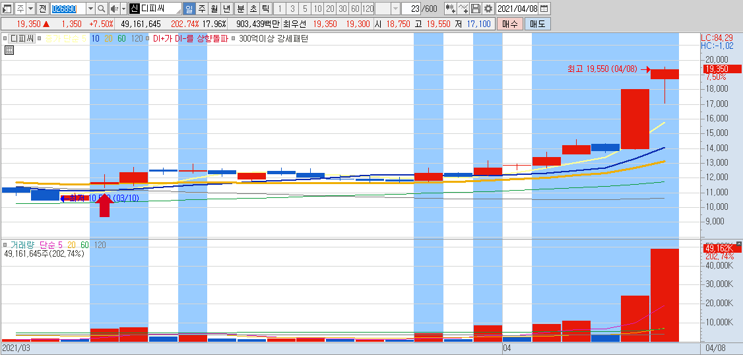Open the custom interval dropdown arrow
743x355 pixels.
[395, 9]
